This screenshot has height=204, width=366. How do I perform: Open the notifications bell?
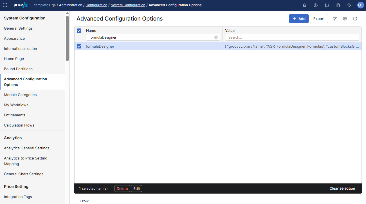point(304,5)
